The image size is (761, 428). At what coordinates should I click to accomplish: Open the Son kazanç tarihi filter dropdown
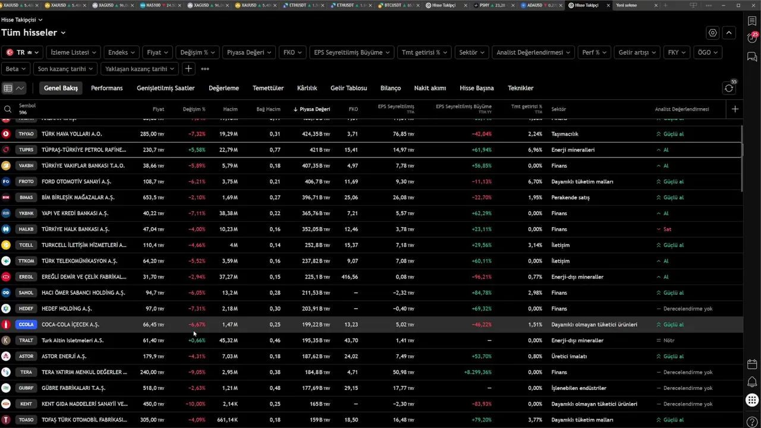coord(65,69)
